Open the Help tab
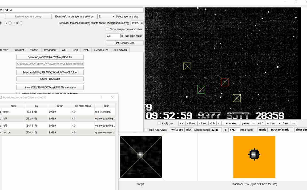The image size is (307, 190). (x=75, y=50)
